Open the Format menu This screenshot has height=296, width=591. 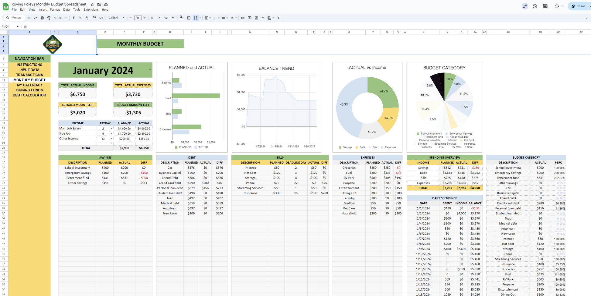[x=55, y=10]
